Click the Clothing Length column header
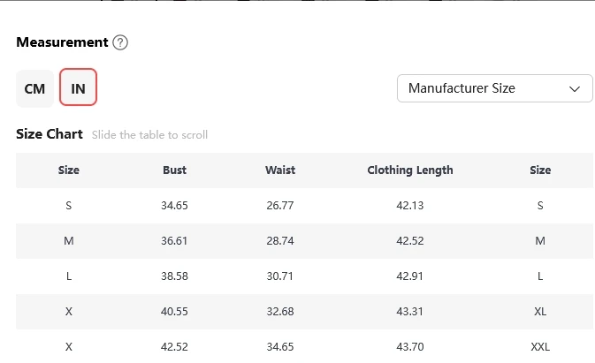595x363 pixels. pos(410,170)
